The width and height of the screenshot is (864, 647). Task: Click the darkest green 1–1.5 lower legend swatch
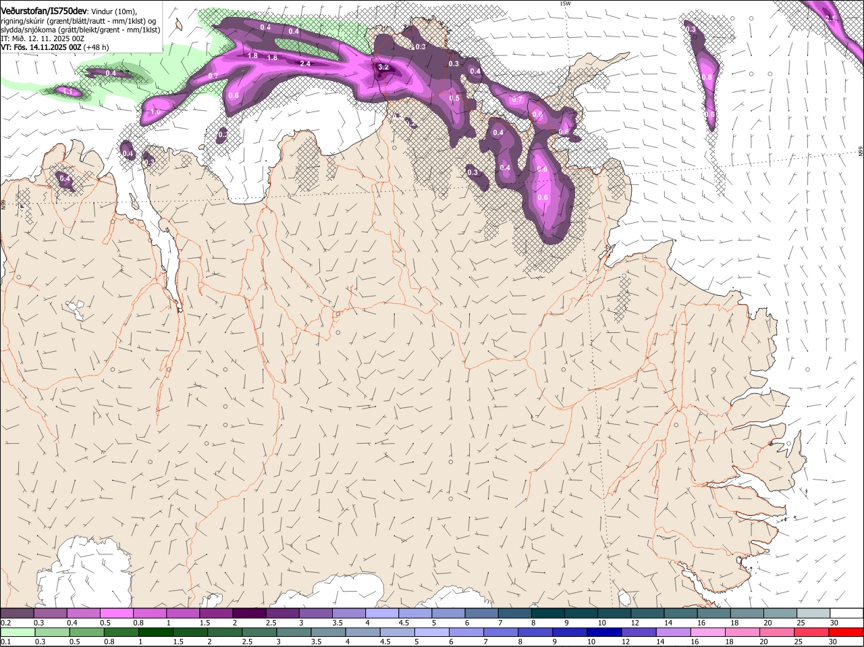pyautogui.click(x=156, y=632)
